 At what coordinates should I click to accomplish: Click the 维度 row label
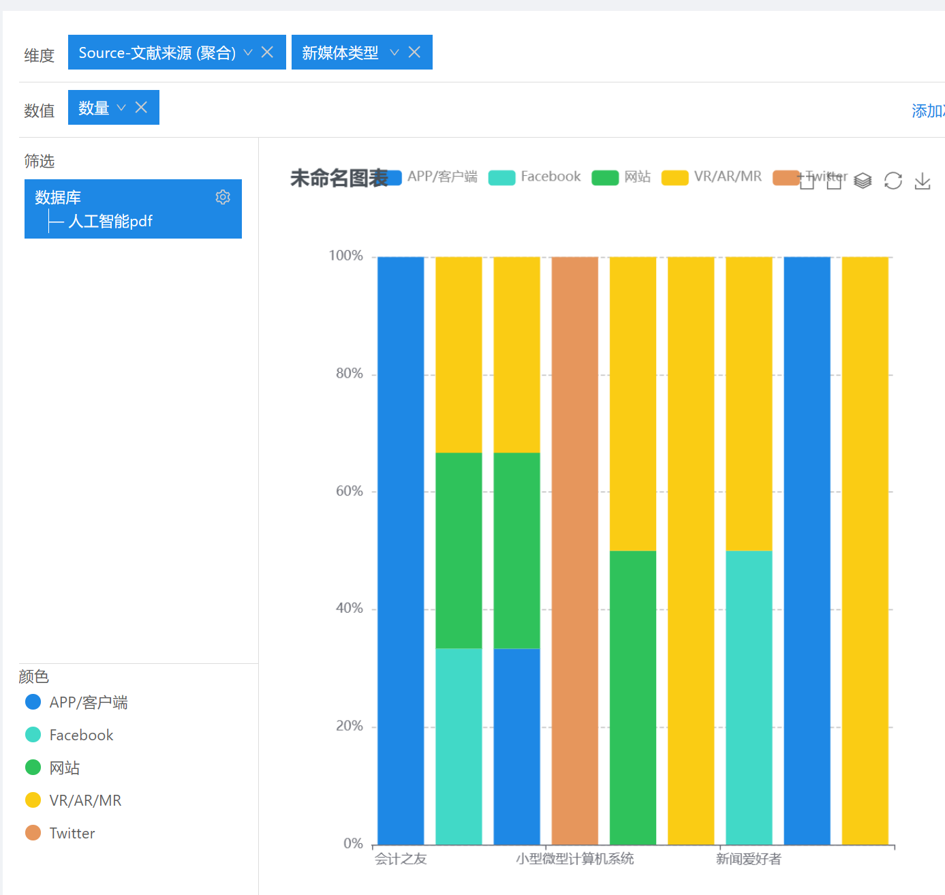click(39, 55)
